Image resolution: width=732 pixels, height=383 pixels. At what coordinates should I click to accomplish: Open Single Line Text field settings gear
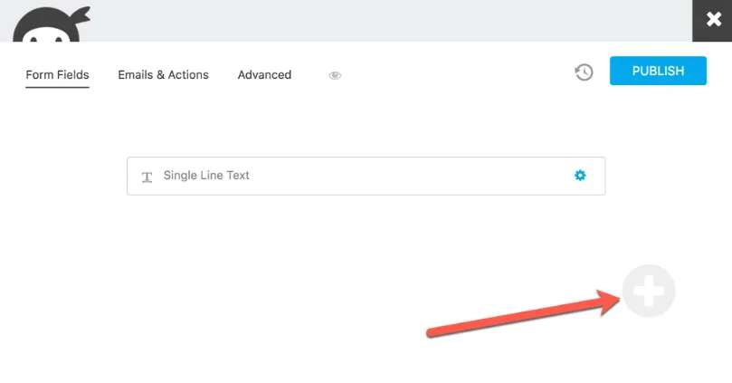coord(580,175)
